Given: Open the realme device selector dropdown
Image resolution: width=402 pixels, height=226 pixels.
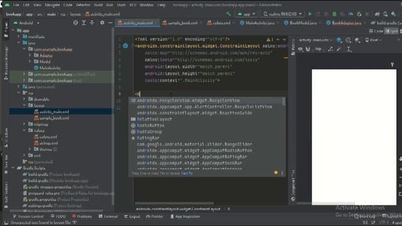Looking at the screenshot, I should (x=282, y=14).
